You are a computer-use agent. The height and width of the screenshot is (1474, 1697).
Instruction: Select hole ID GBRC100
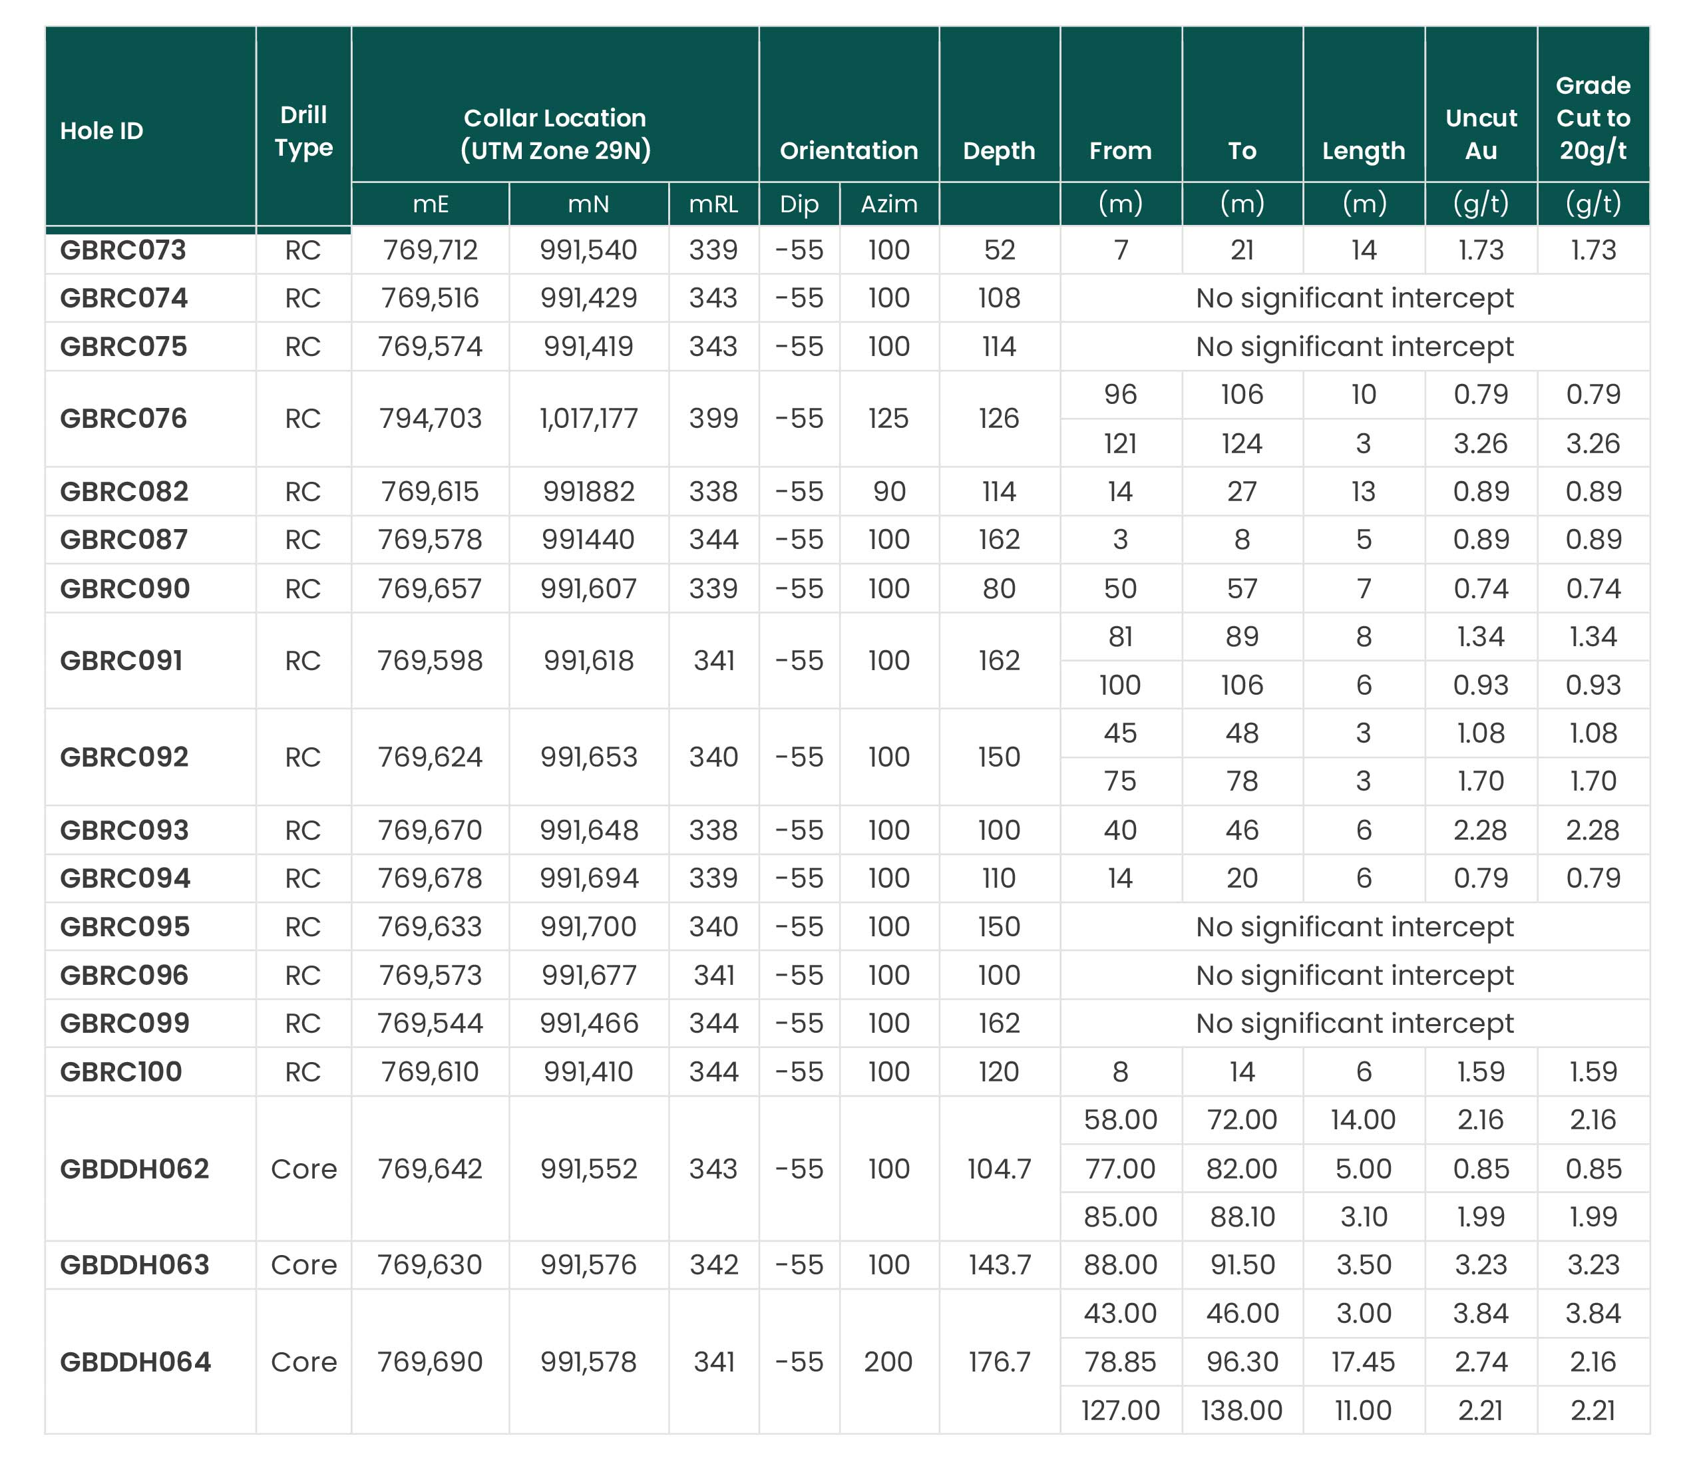pos(121,1072)
